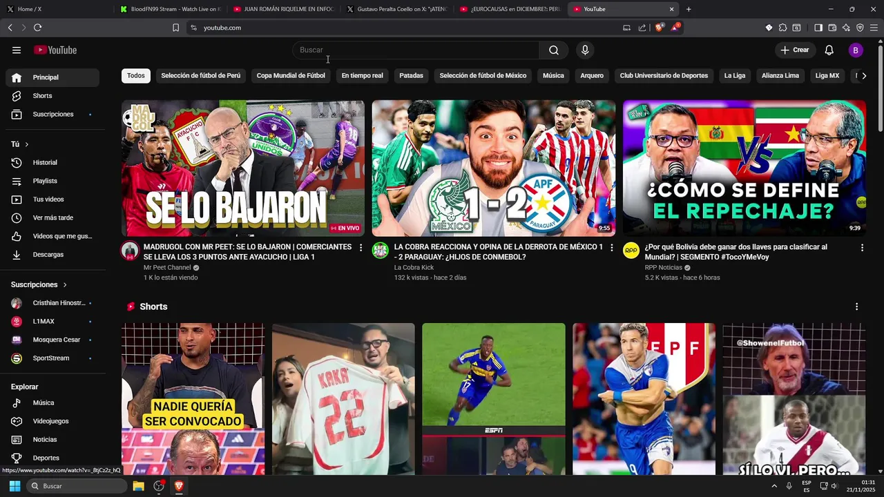
Task: Click the Crear button
Action: 795,50
